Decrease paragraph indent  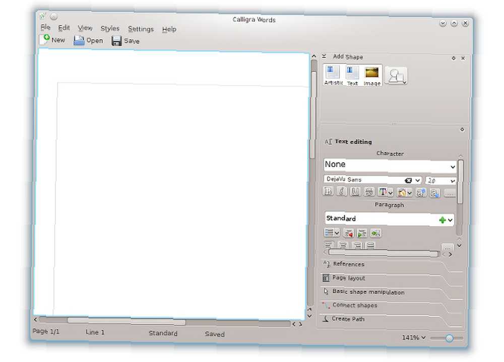click(x=348, y=233)
